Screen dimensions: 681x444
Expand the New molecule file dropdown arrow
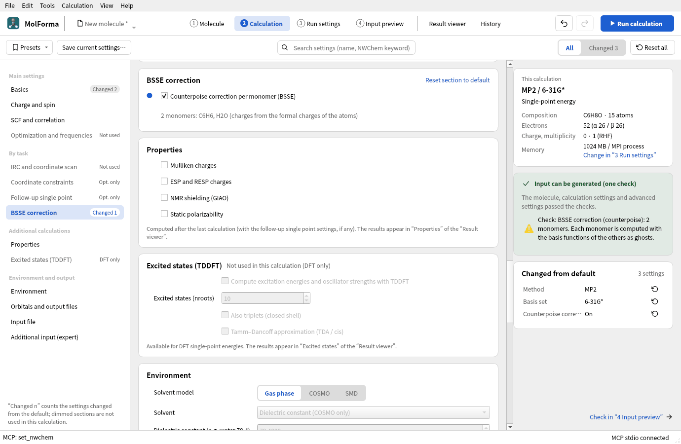pos(134,28)
